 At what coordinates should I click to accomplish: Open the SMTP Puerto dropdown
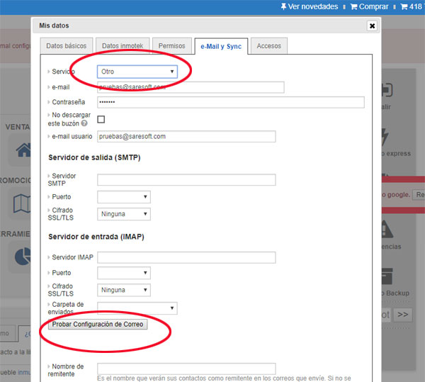(124, 197)
